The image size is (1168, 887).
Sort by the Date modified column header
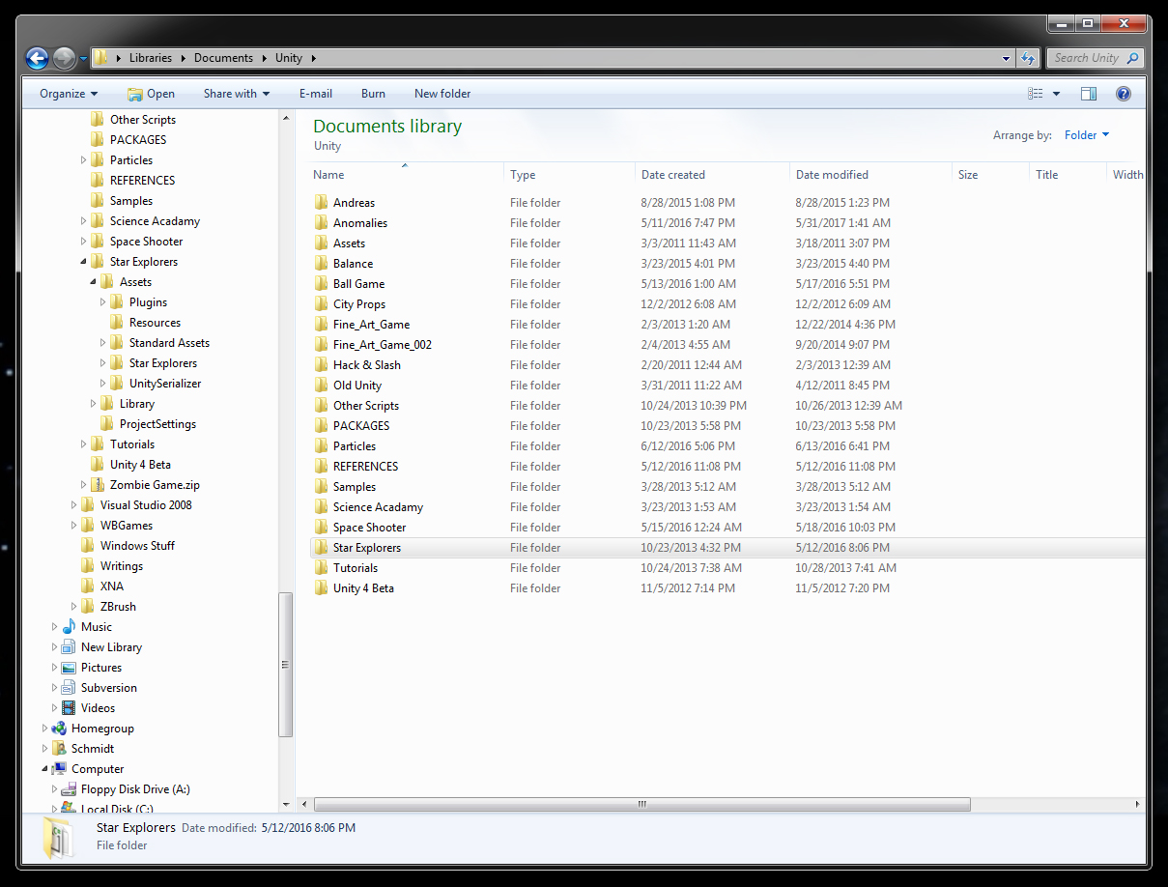tap(870, 175)
